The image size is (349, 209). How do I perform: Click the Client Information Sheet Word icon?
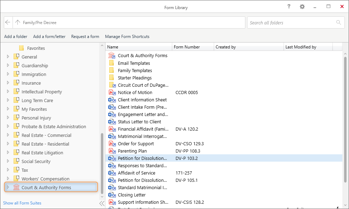[112, 100]
